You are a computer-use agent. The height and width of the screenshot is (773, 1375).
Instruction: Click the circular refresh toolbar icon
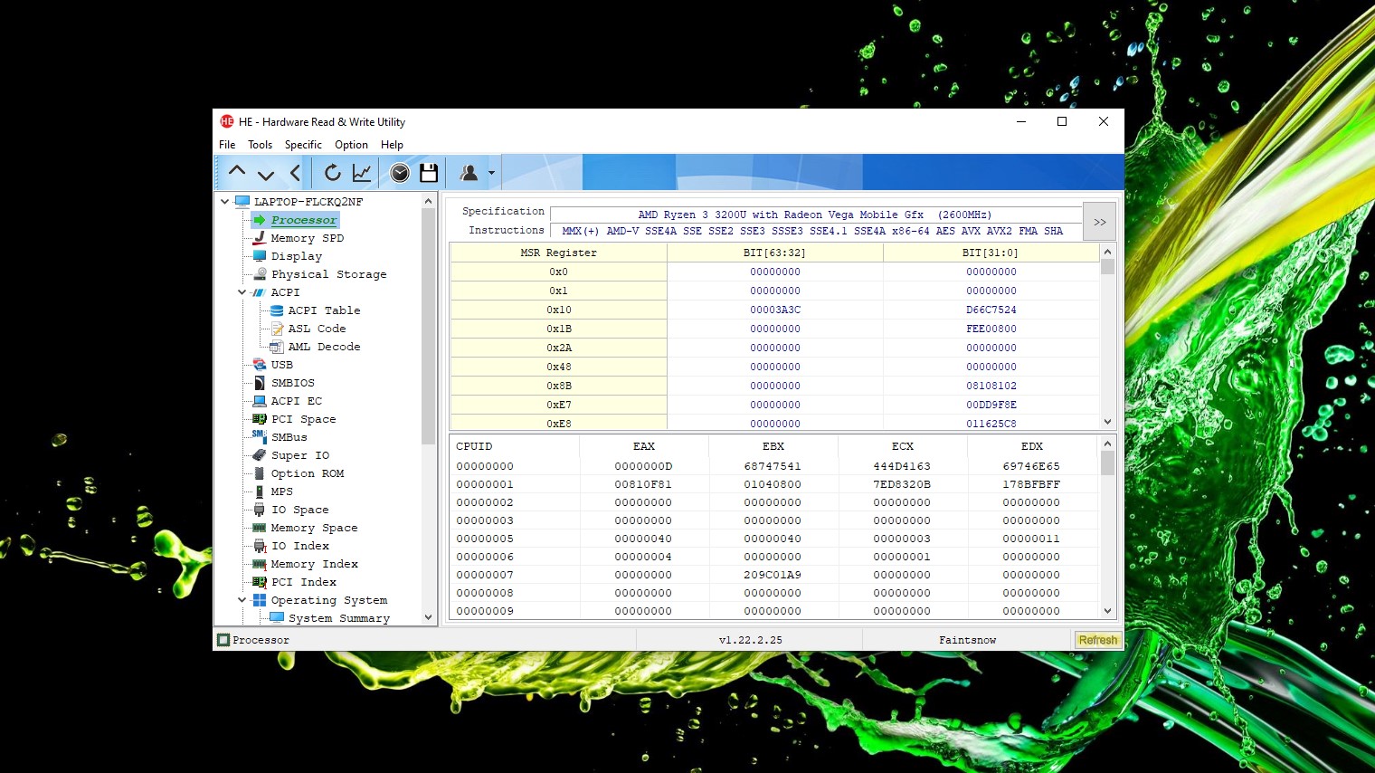tap(333, 172)
